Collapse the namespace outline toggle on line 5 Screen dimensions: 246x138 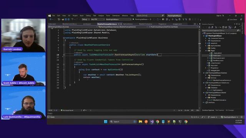point(64,38)
